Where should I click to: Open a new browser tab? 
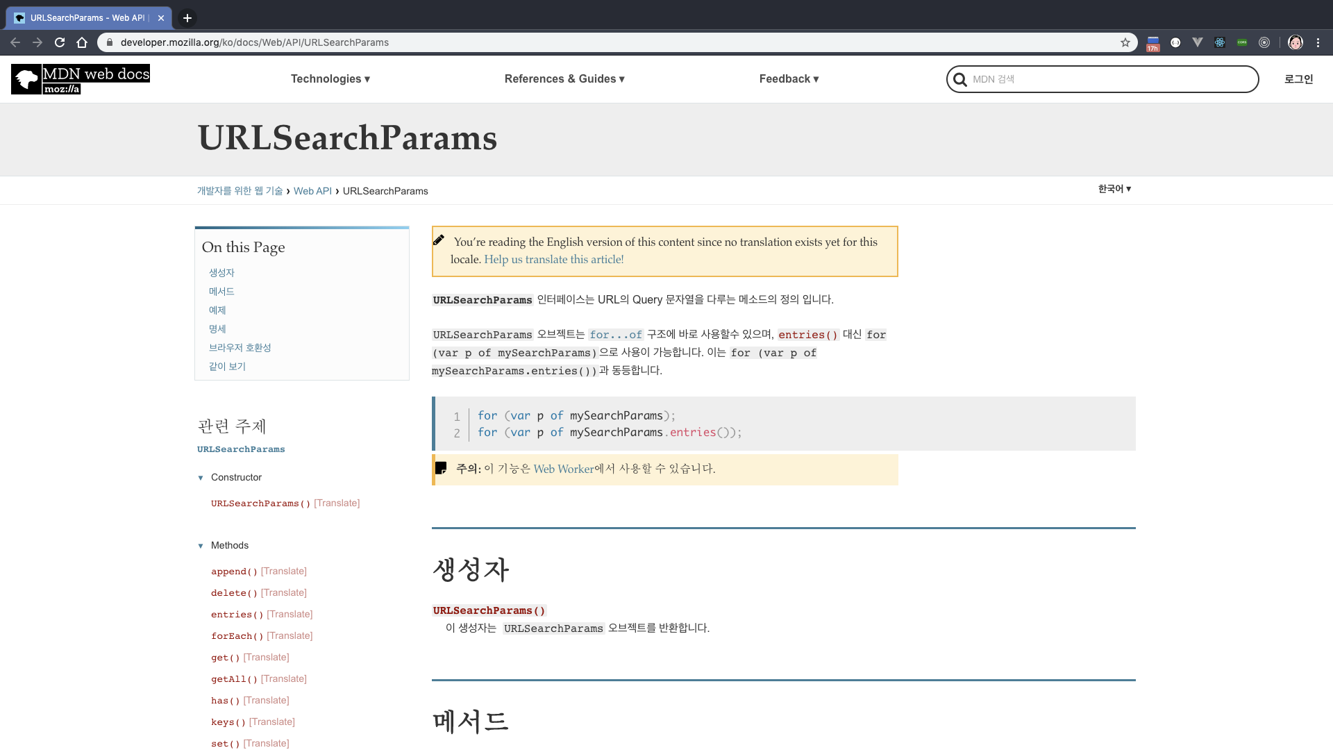coord(187,18)
